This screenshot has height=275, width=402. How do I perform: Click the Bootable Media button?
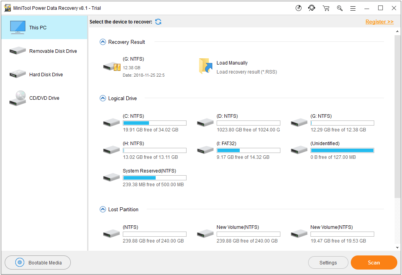click(38, 262)
